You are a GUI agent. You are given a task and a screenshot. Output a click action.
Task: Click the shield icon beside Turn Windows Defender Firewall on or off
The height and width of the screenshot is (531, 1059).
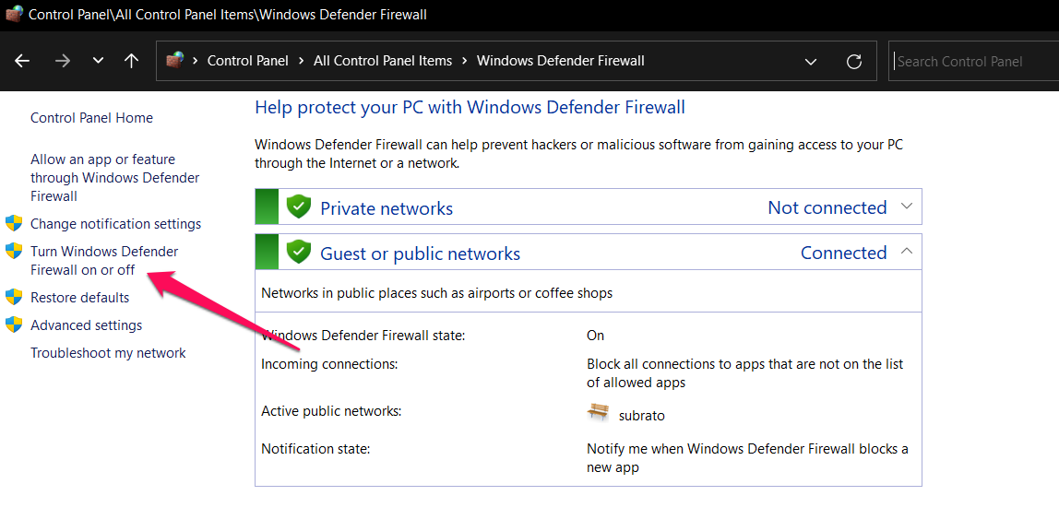click(x=13, y=251)
